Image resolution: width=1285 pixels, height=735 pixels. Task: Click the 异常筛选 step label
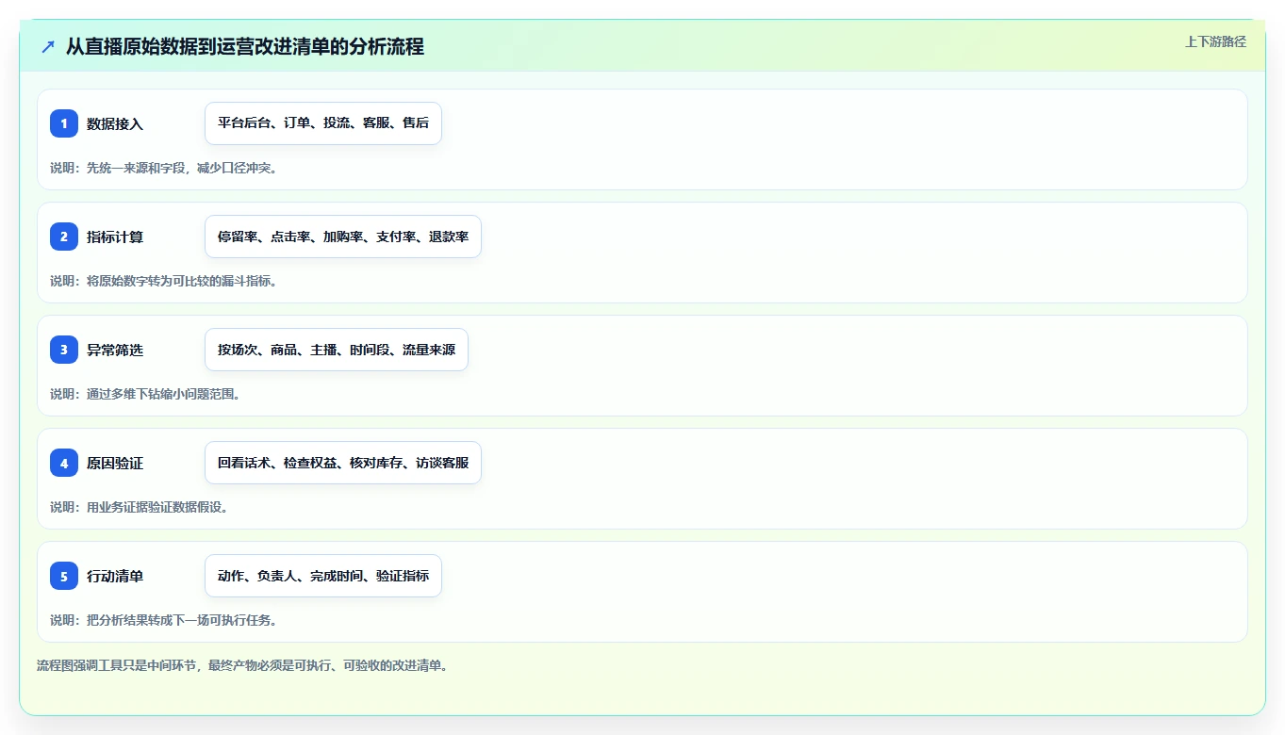[115, 350]
